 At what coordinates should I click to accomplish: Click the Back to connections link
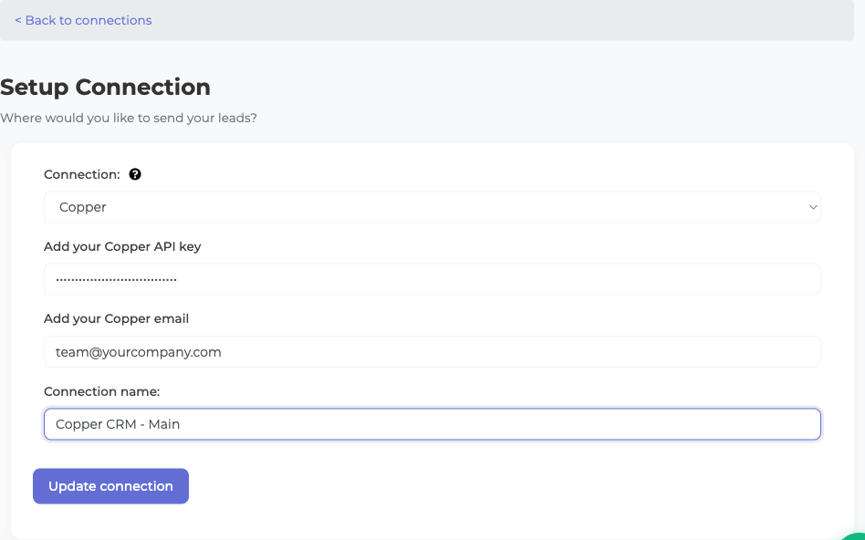coord(83,20)
